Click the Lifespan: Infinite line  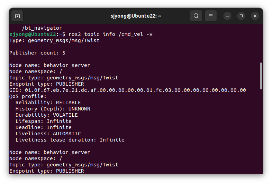[x=44, y=121]
